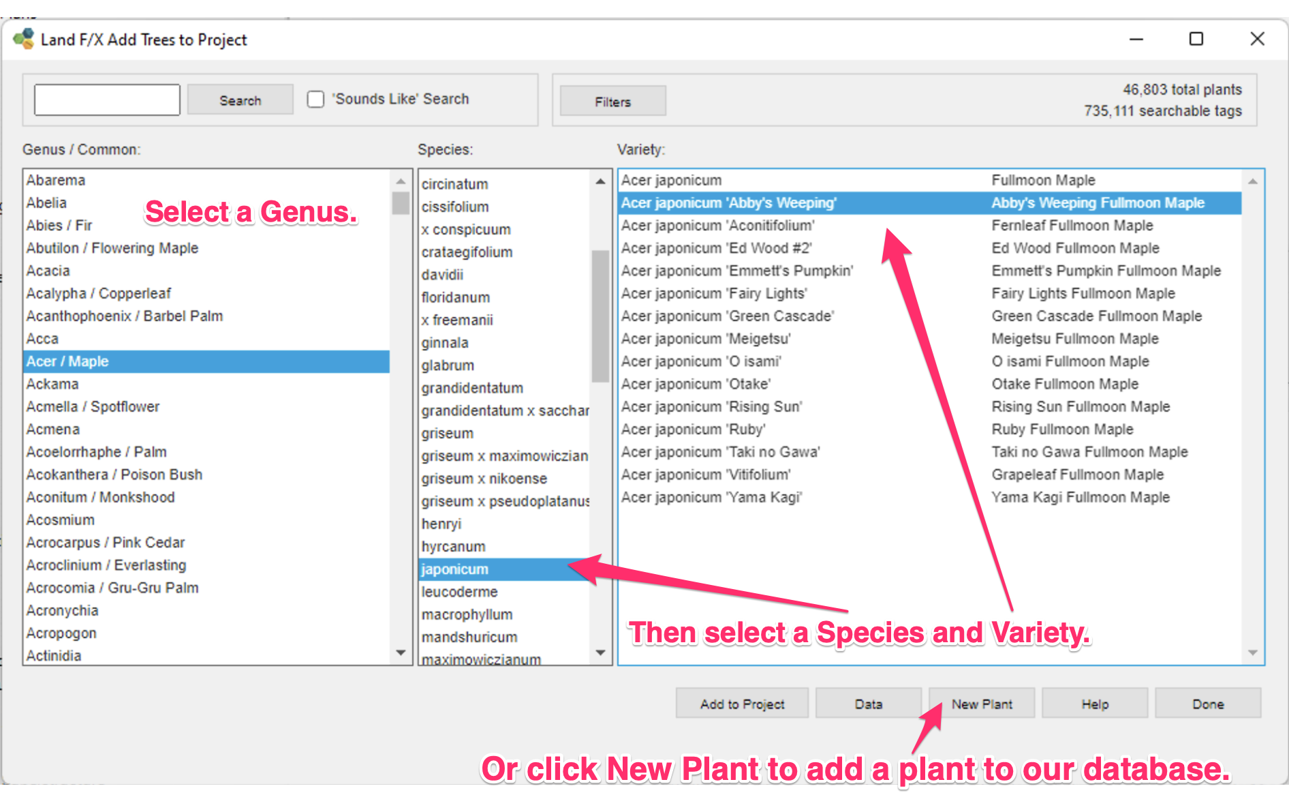Click up arrow of Species list scrollbar
This screenshot has height=797, width=1289.
point(600,181)
